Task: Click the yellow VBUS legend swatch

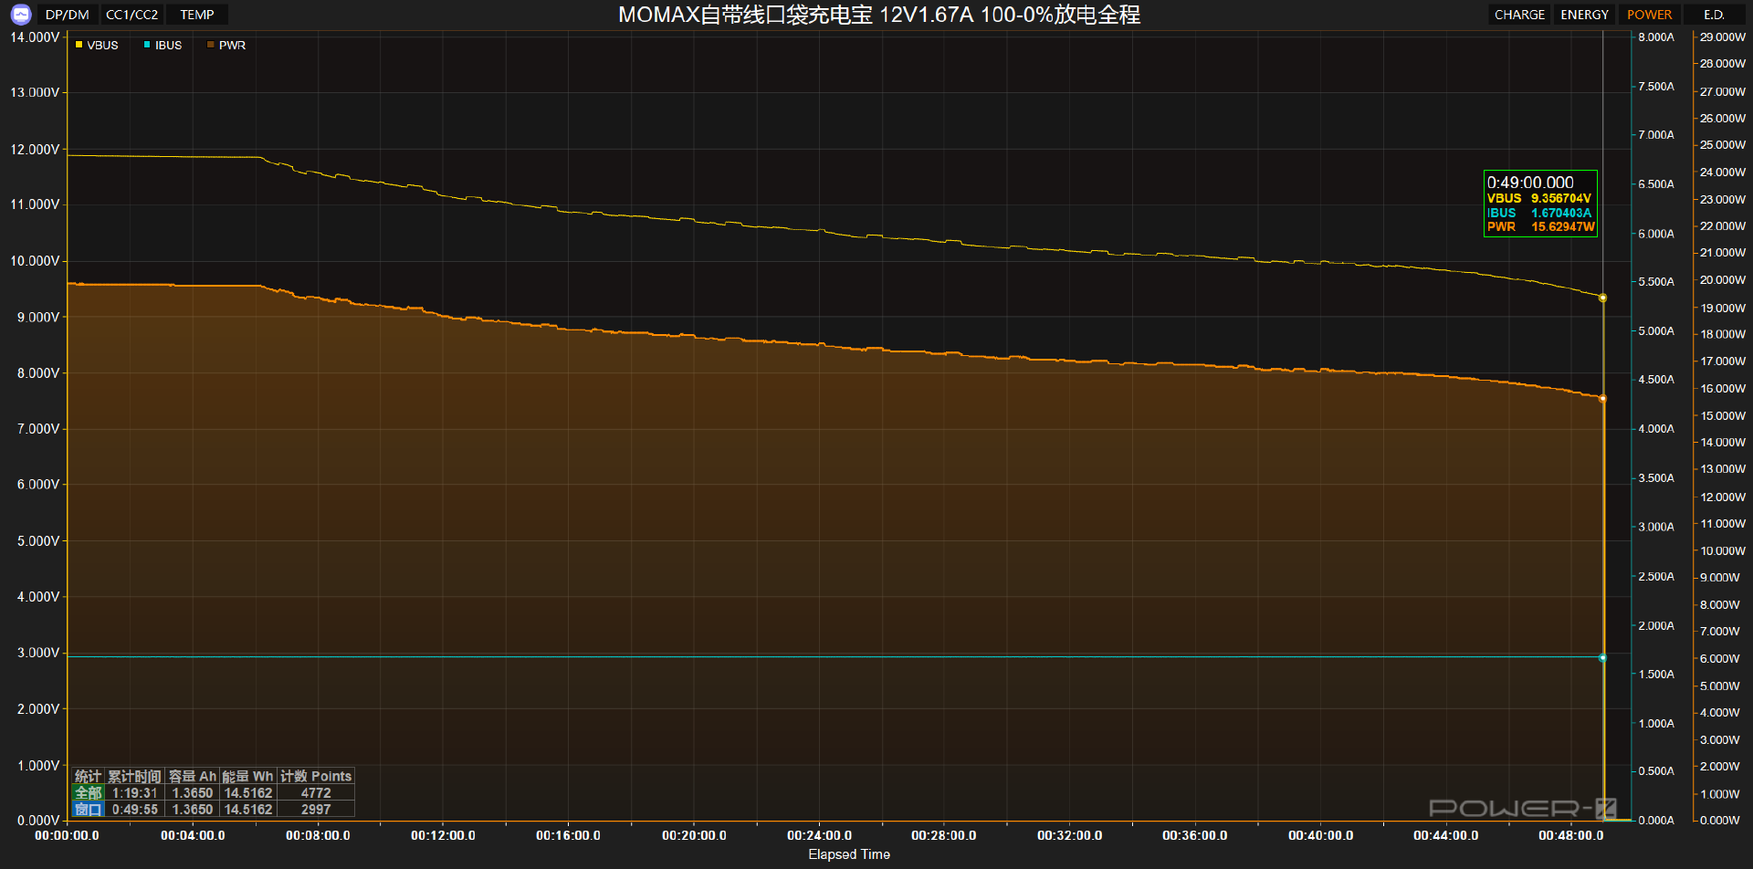Action: coord(79,45)
